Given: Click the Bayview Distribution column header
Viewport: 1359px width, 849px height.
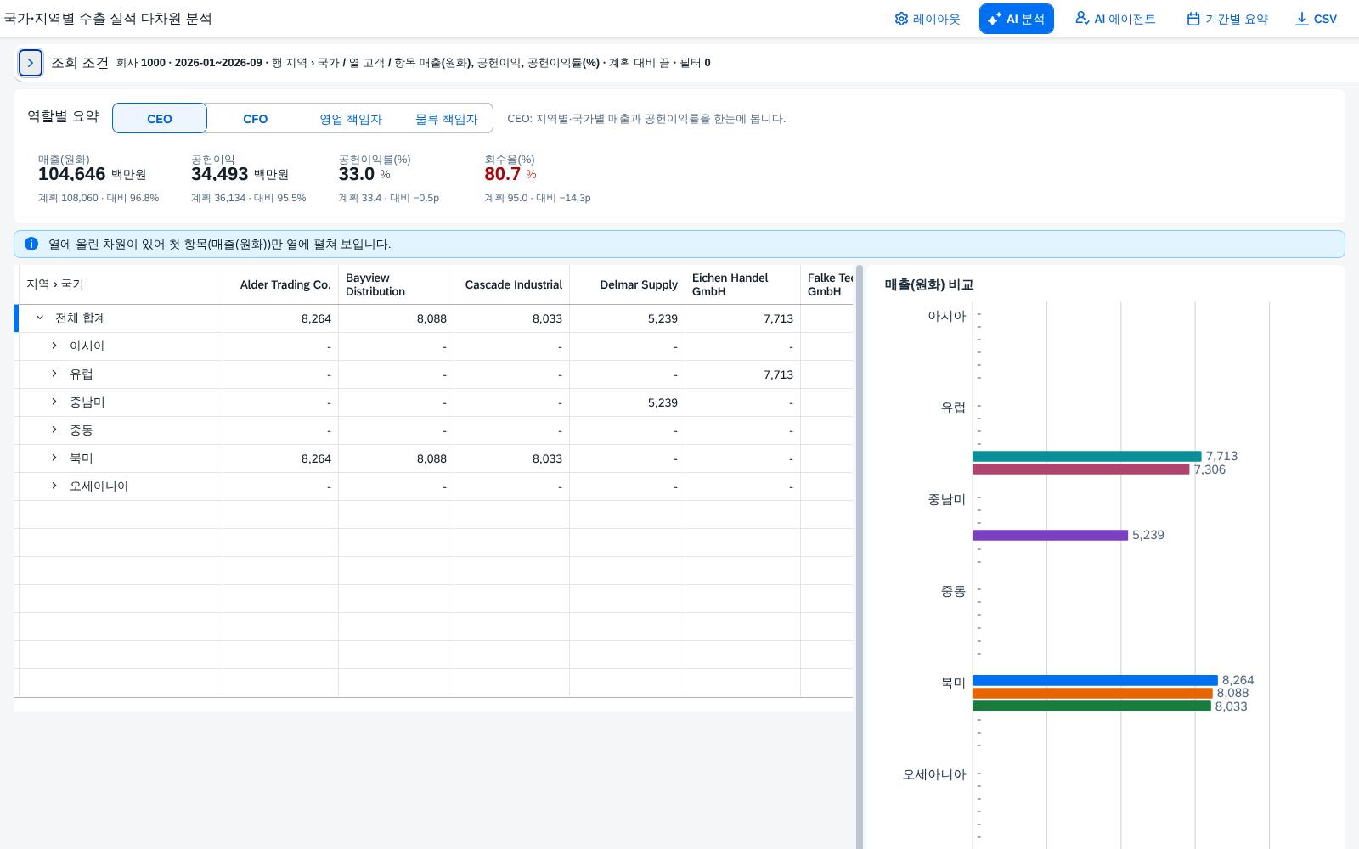Looking at the screenshot, I should 396,284.
